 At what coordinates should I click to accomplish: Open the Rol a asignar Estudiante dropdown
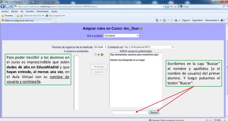[x=121, y=36]
